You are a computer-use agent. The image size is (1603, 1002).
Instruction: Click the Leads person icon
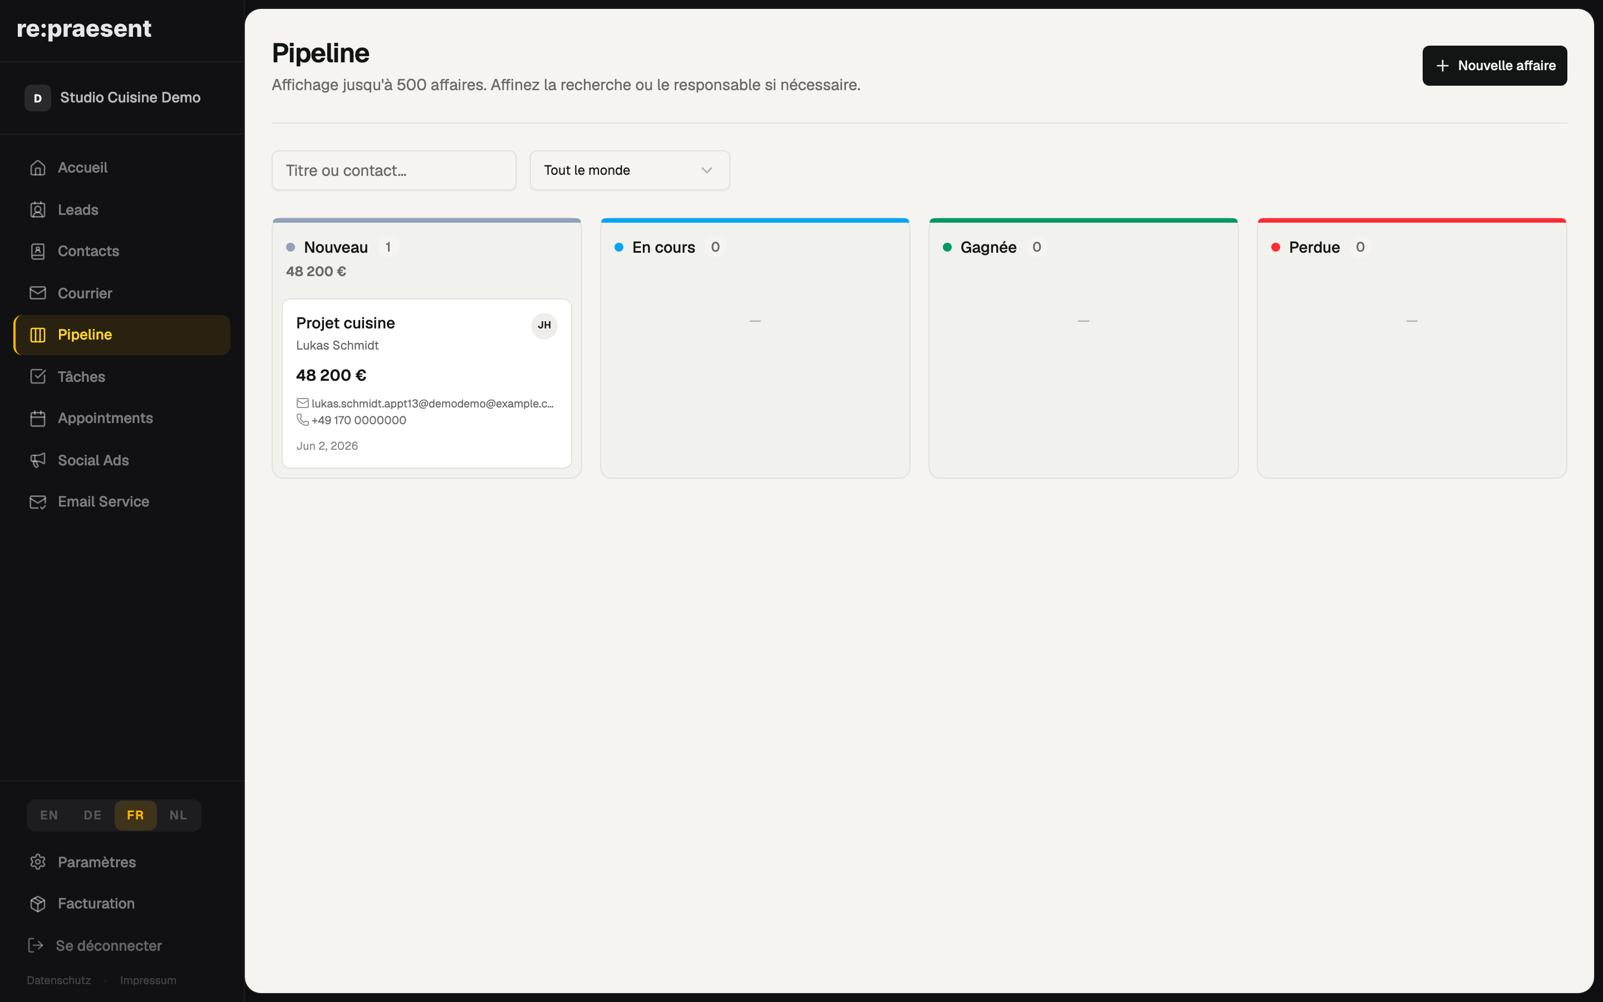[x=38, y=210]
